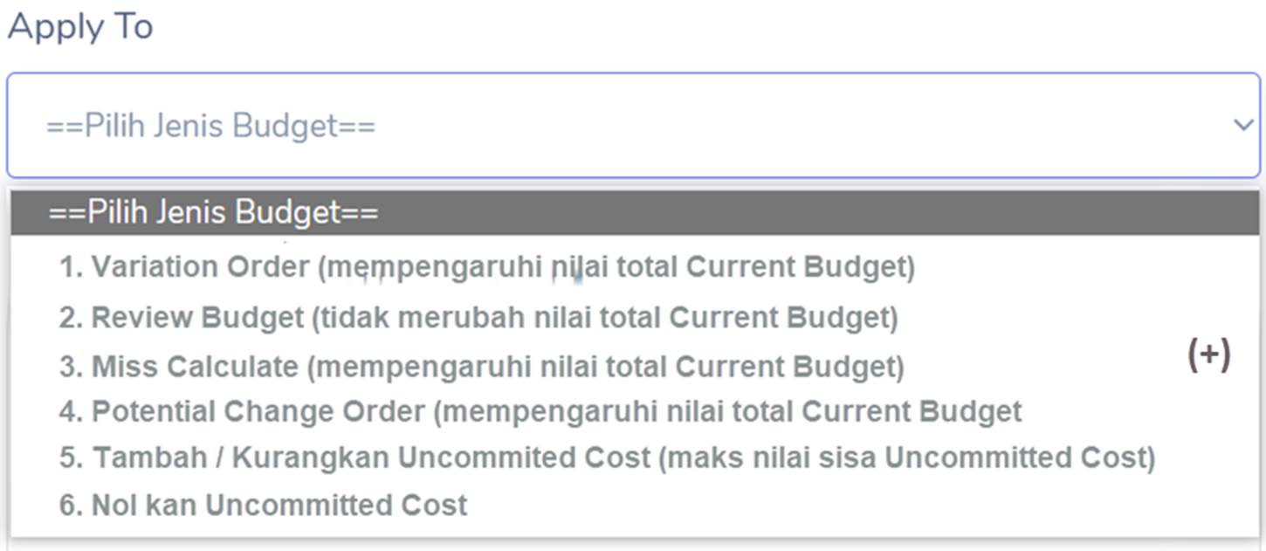1266x551 pixels.
Task: Collapse the budget type list via its arrow
Action: click(x=1242, y=126)
